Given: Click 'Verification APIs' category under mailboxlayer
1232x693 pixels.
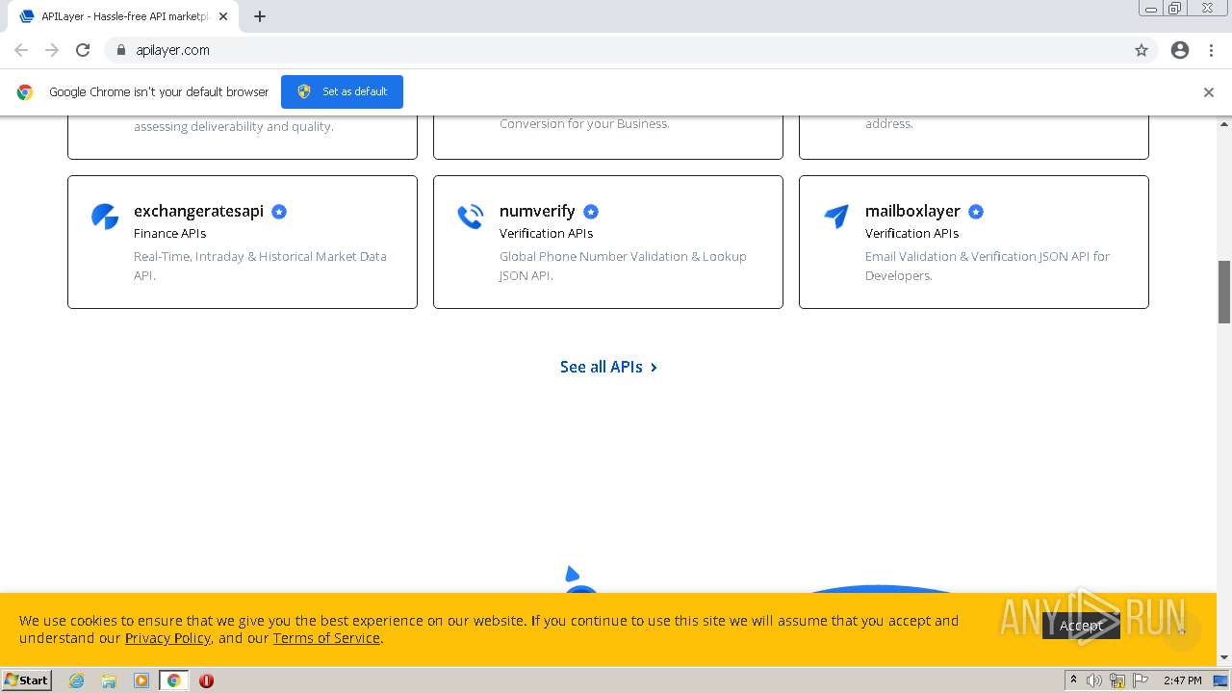Looking at the screenshot, I should pyautogui.click(x=911, y=233).
